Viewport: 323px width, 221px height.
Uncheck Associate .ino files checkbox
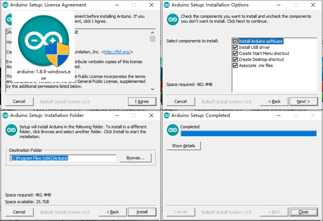pyautogui.click(x=235, y=65)
